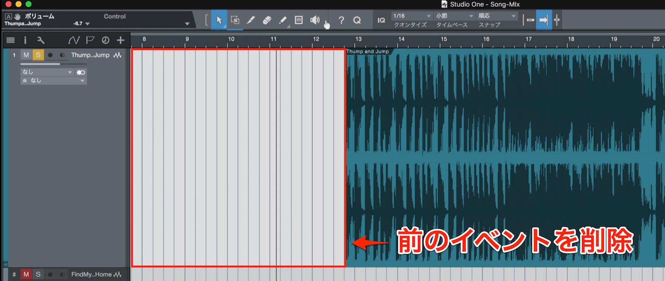Select the Mute tool
The image size is (665, 281).
click(299, 20)
